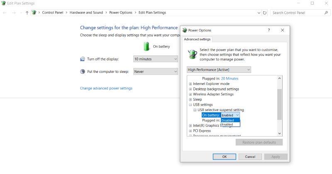The image size is (332, 174).
Task: Click the sleep moon icon
Action: [82, 71]
